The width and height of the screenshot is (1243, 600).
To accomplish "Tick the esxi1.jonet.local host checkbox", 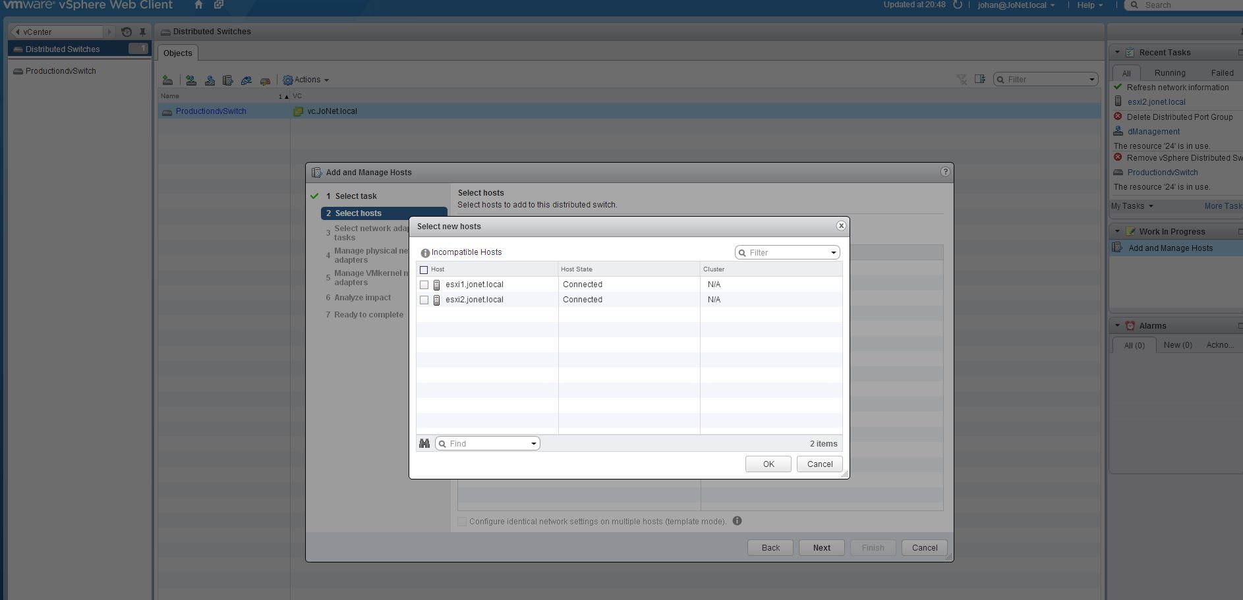I will pos(424,285).
